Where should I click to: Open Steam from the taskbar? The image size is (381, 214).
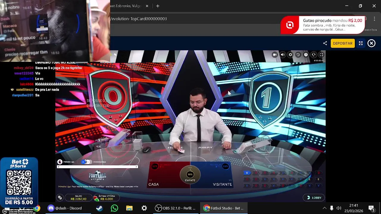99,208
